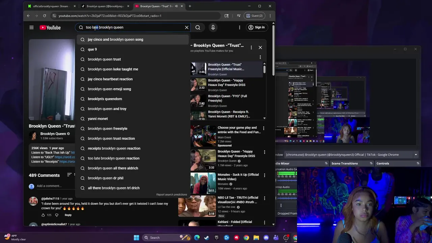Open a new Chrome tab
Image resolution: width=432 pixels, height=243 pixels.
(190, 6)
